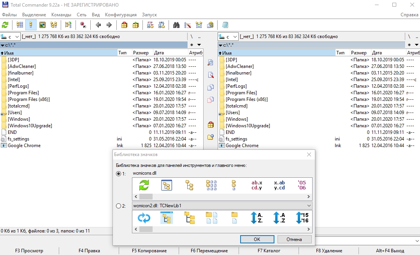The image size is (420, 255).
Task: Click the notepad icon in the toolbar
Action: coord(225,25)
